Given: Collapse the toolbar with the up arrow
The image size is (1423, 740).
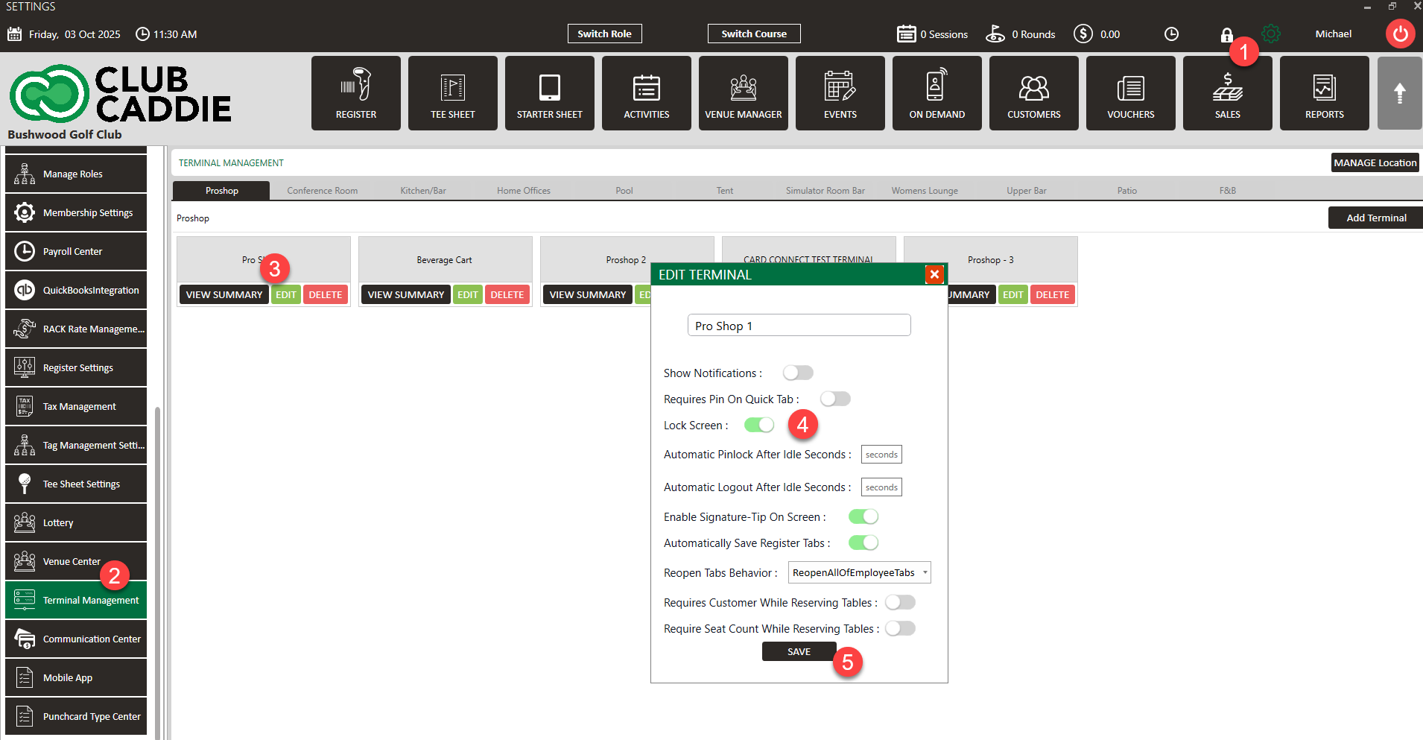Looking at the screenshot, I should tap(1400, 93).
